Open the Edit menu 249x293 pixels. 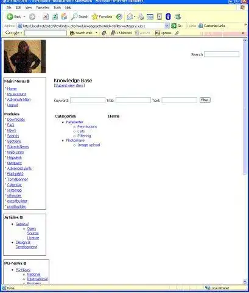[x=18, y=7]
